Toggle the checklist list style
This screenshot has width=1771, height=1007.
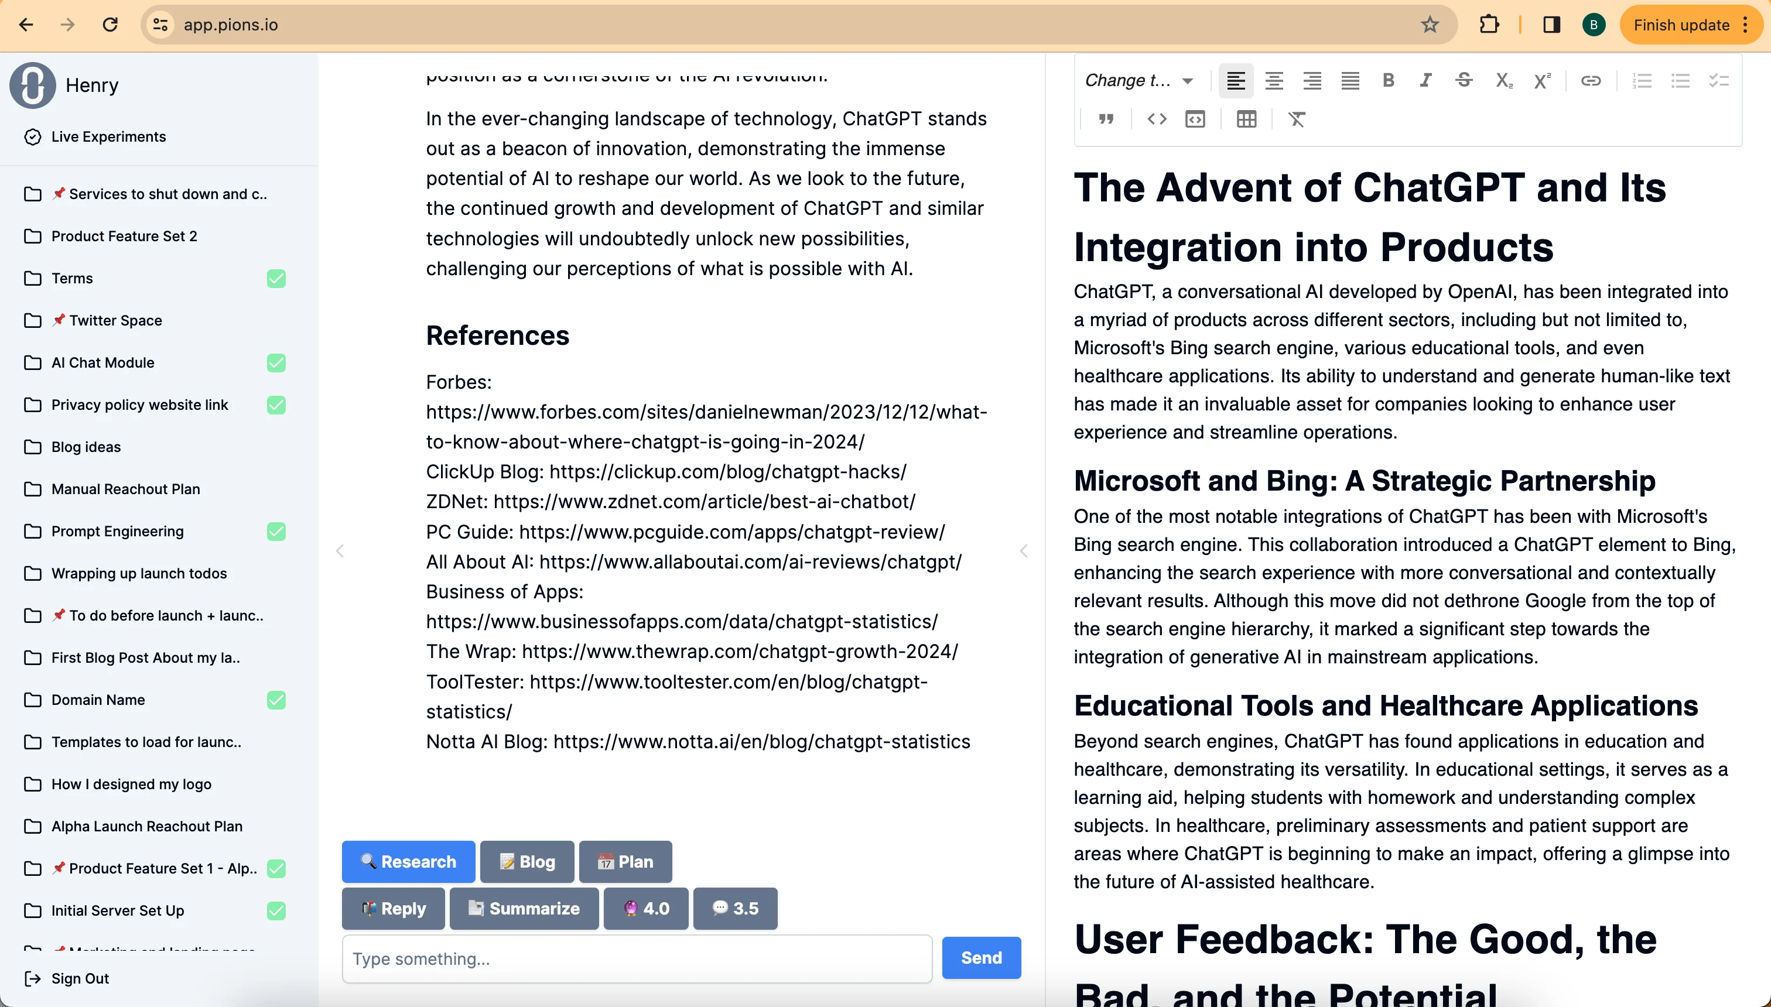pyautogui.click(x=1718, y=81)
